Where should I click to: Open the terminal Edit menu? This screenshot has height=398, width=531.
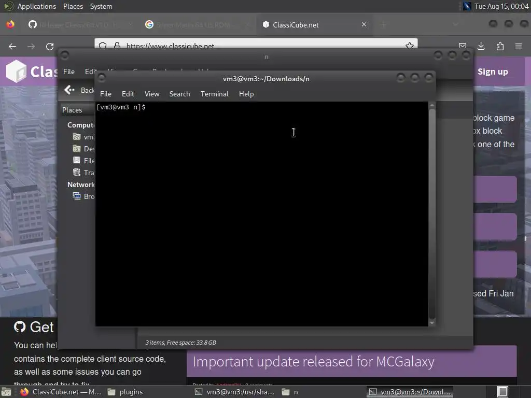pos(128,94)
